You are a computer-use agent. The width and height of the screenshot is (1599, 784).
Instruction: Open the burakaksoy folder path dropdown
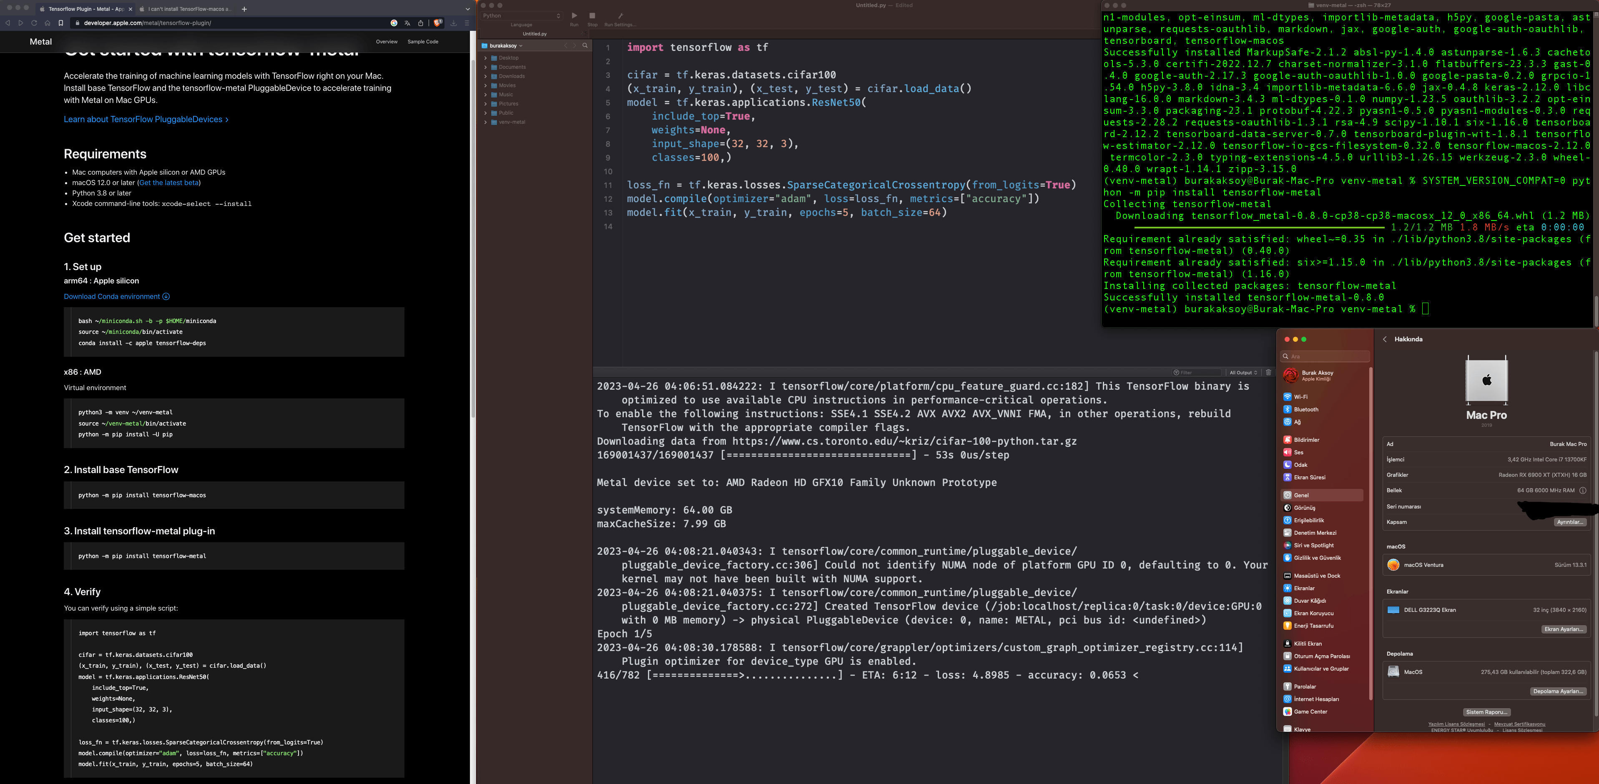click(506, 45)
